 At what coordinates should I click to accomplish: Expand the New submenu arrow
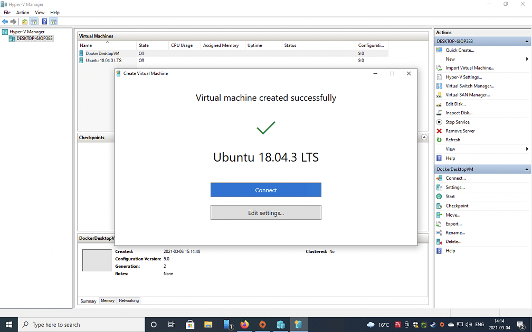[527, 59]
